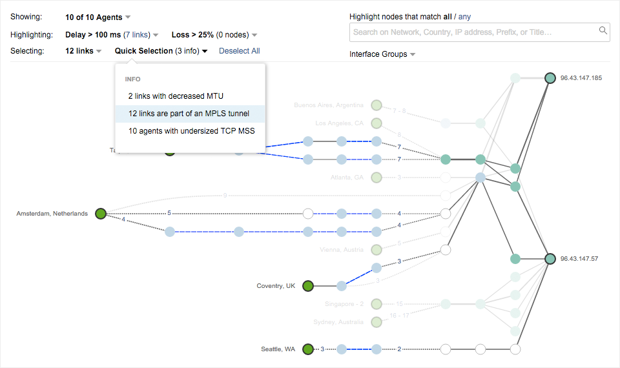
Task: Click the Buenos Aires, Argentina agent node
Action: (377, 105)
